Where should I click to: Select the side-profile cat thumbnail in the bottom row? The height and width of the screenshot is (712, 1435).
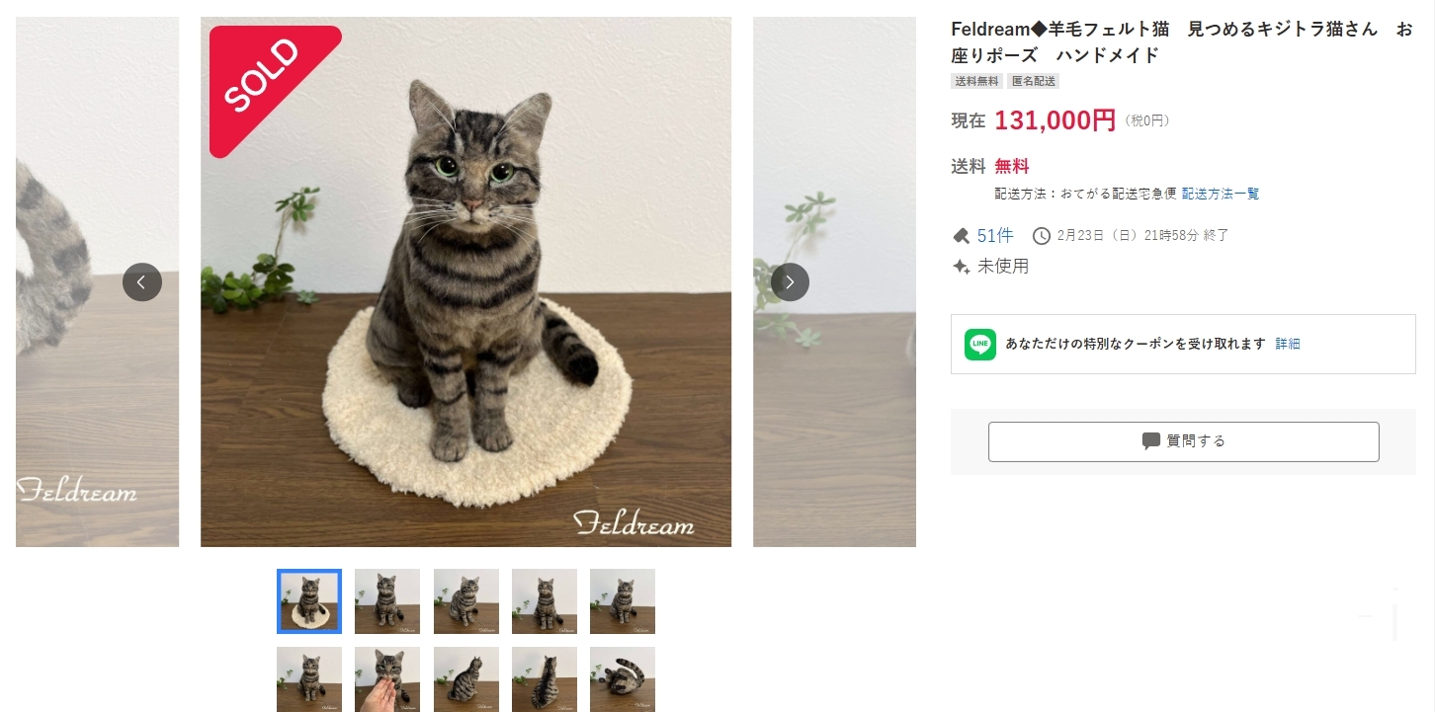(x=465, y=679)
